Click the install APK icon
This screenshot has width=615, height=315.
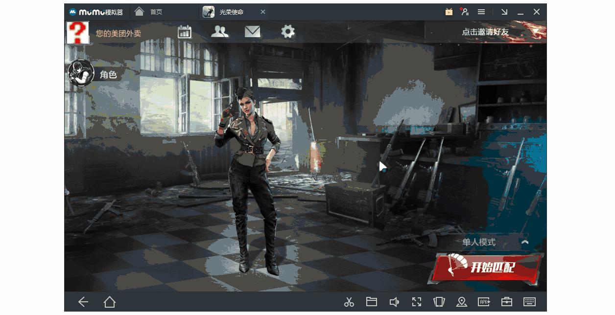pyautogui.click(x=484, y=302)
